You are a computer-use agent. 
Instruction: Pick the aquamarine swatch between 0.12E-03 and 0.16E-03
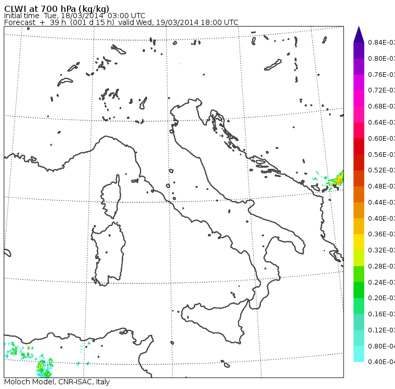359,322
